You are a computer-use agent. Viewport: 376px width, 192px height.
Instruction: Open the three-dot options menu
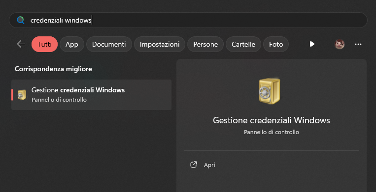(358, 44)
